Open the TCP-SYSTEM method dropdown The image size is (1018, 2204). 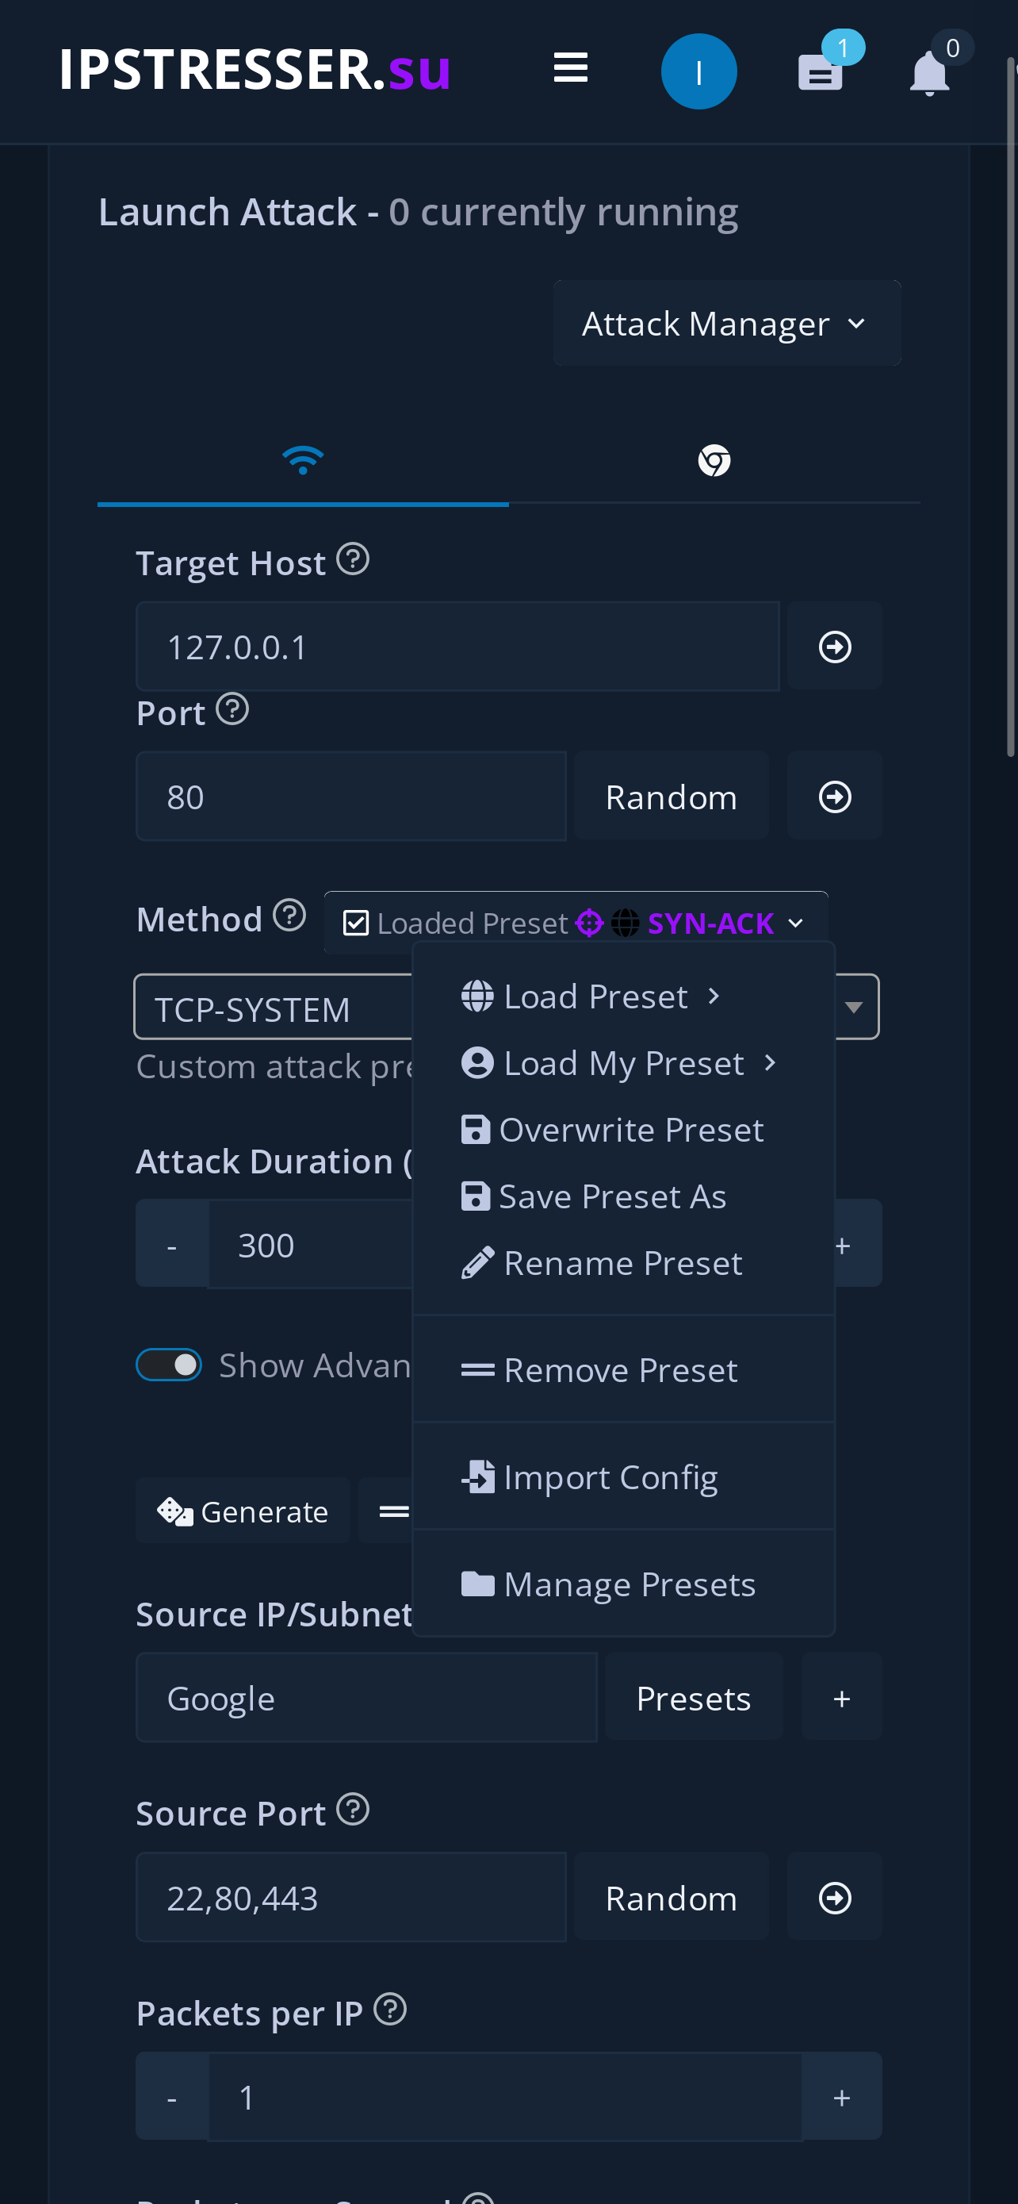click(855, 1007)
